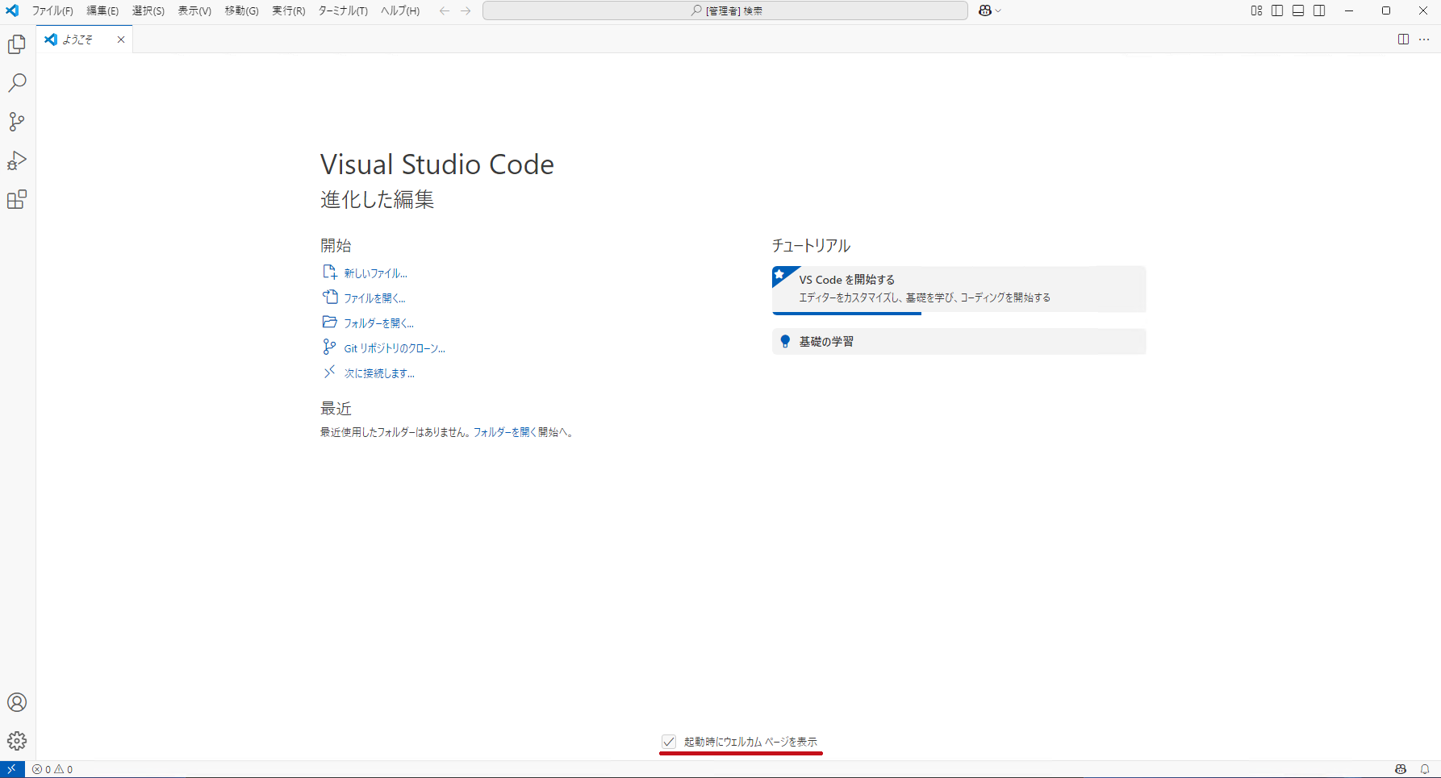Image resolution: width=1441 pixels, height=778 pixels.
Task: Click the フォルダーを開く... link under 開始
Action: (x=378, y=323)
